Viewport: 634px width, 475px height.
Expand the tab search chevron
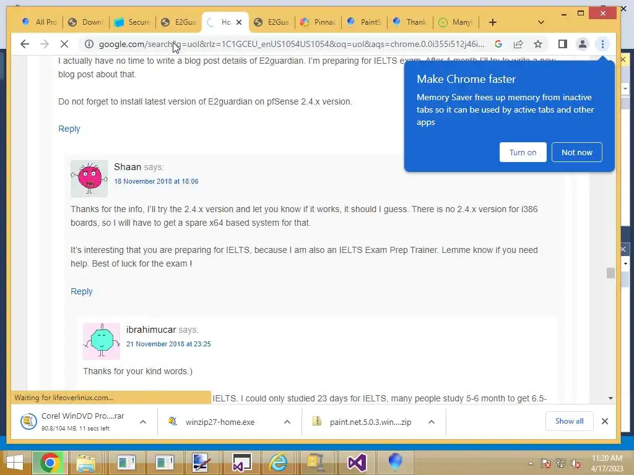541,22
